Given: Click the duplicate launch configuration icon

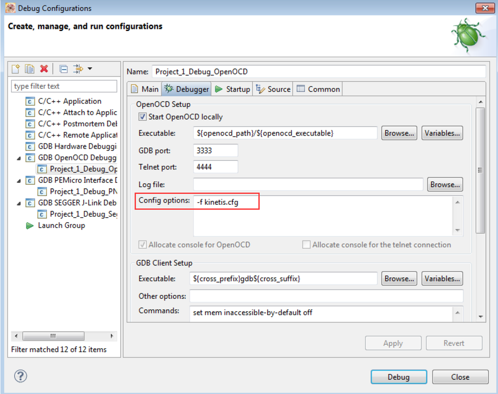Looking at the screenshot, I should [x=29, y=69].
